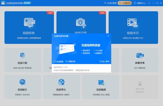163x106 pixels.
Task: Click the 批量操作 bullet in dialog
Action: [98, 53]
